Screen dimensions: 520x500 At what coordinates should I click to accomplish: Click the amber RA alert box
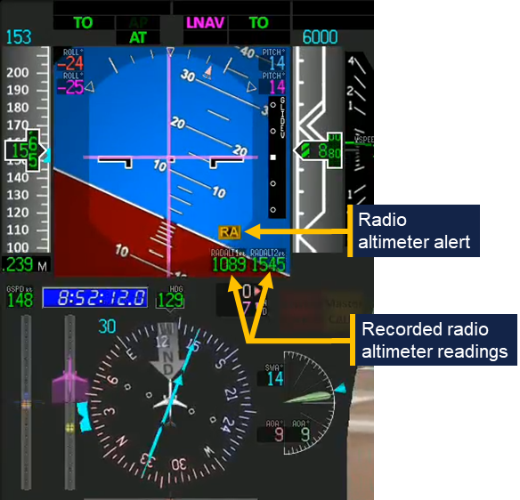click(229, 232)
